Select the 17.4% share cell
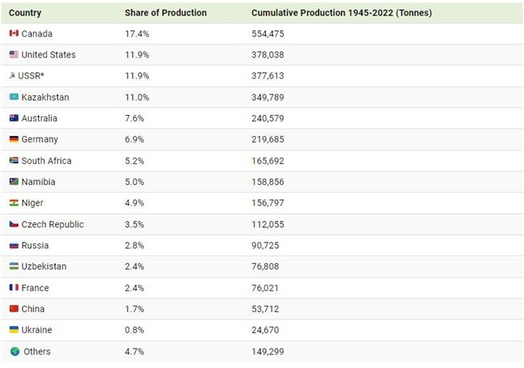This screenshot has width=524, height=368. click(x=137, y=34)
